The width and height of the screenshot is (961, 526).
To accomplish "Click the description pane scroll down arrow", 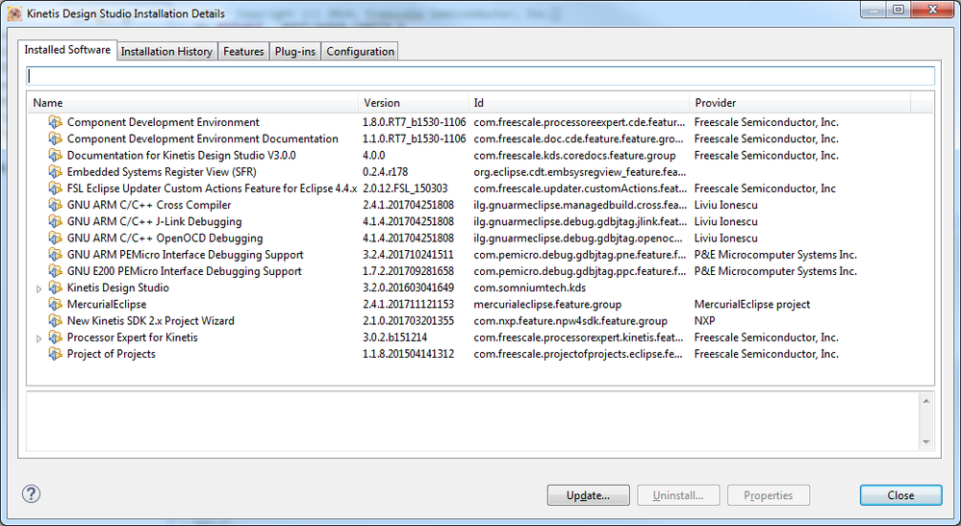I will pyautogui.click(x=925, y=441).
